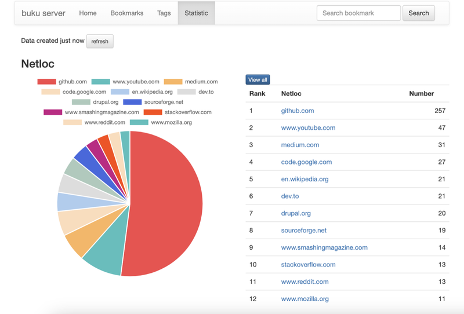Hide medium.com orange legend entry
The width and height of the screenshot is (464, 314).
pos(173,82)
